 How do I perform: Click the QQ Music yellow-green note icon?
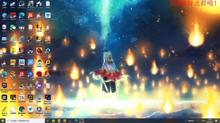click(13, 52)
